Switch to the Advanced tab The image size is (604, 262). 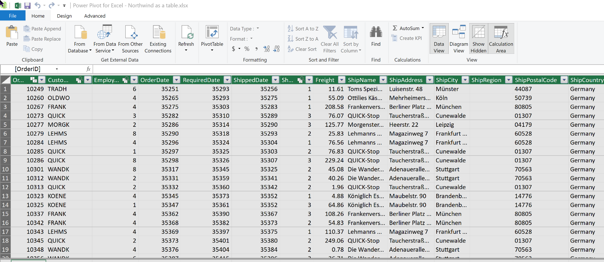pyautogui.click(x=95, y=16)
